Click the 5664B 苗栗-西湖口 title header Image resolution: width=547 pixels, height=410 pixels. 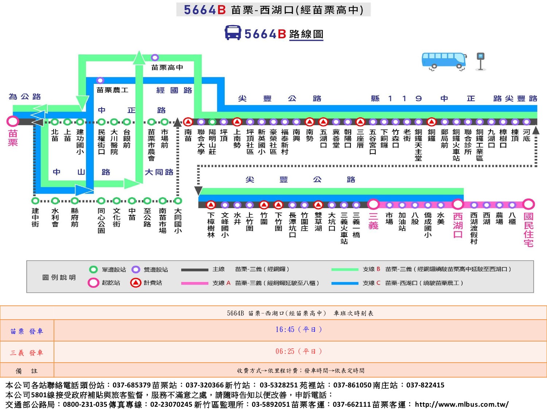tap(273, 10)
